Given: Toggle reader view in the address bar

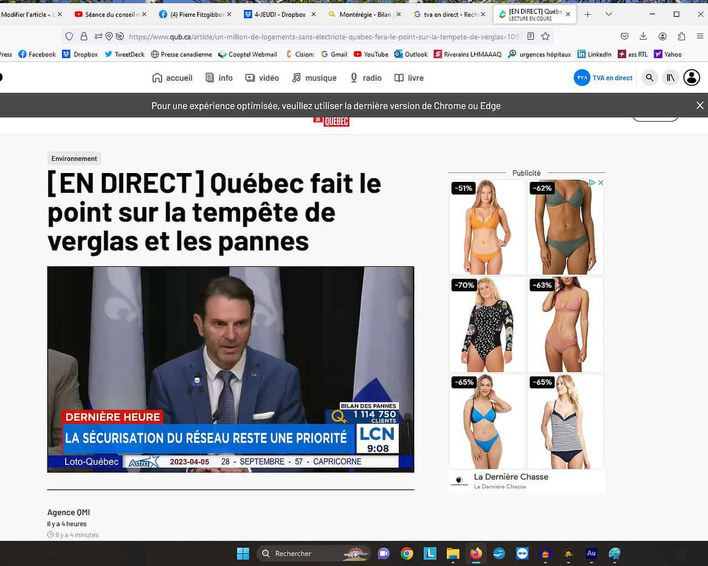Looking at the screenshot, I should 530,36.
